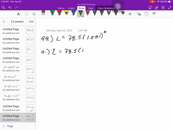Switch to the Insert tab
173x130 pixels.
[71, 8]
